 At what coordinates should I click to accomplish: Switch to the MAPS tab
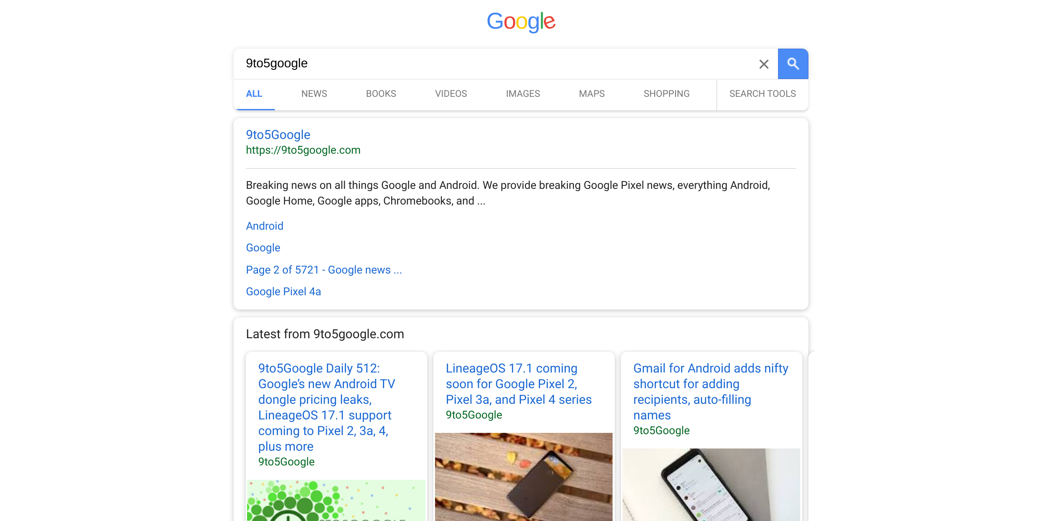coord(591,94)
